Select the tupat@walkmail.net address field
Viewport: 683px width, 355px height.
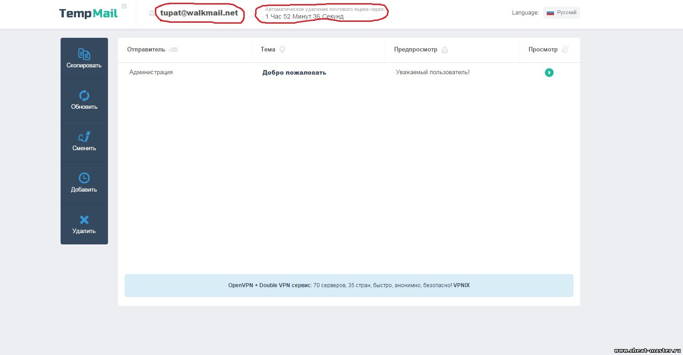pyautogui.click(x=199, y=13)
